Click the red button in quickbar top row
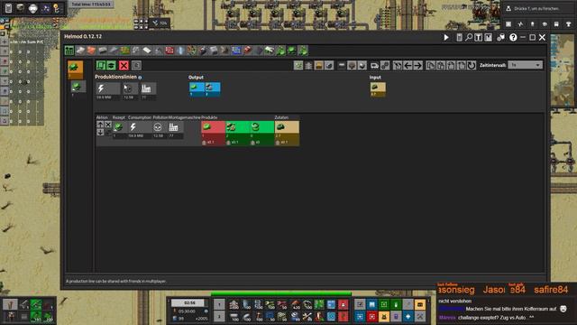The height and width of the screenshot is (325, 577). click(343, 304)
